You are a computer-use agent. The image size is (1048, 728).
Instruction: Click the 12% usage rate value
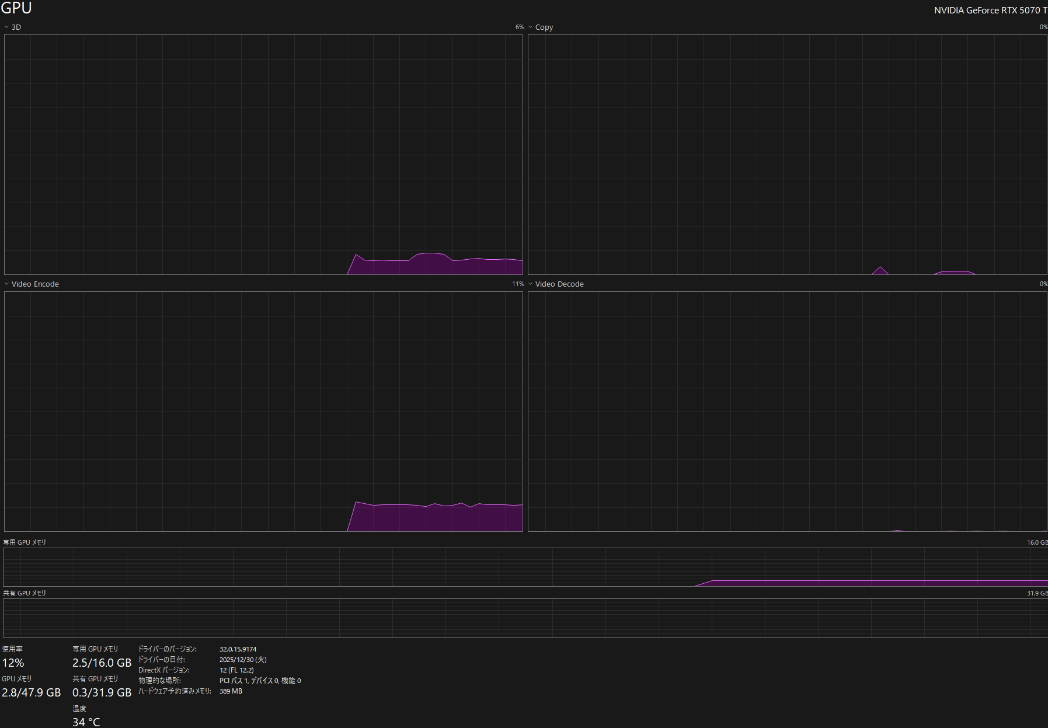13,663
